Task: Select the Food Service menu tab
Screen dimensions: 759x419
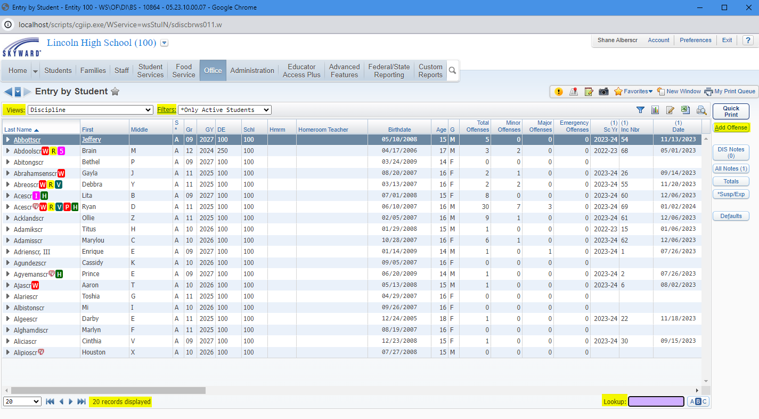Action: (x=184, y=70)
